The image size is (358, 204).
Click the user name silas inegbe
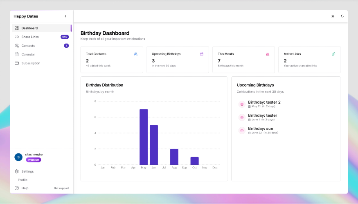click(x=34, y=154)
